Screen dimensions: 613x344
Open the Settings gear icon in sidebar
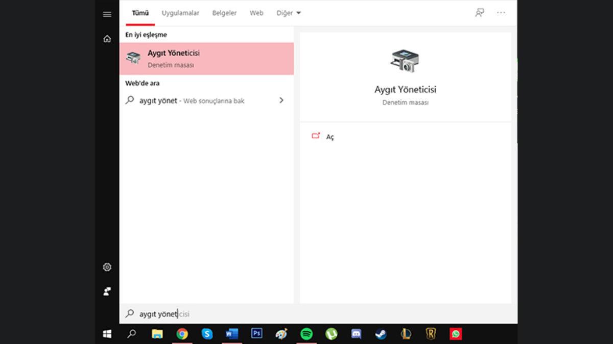tap(107, 267)
